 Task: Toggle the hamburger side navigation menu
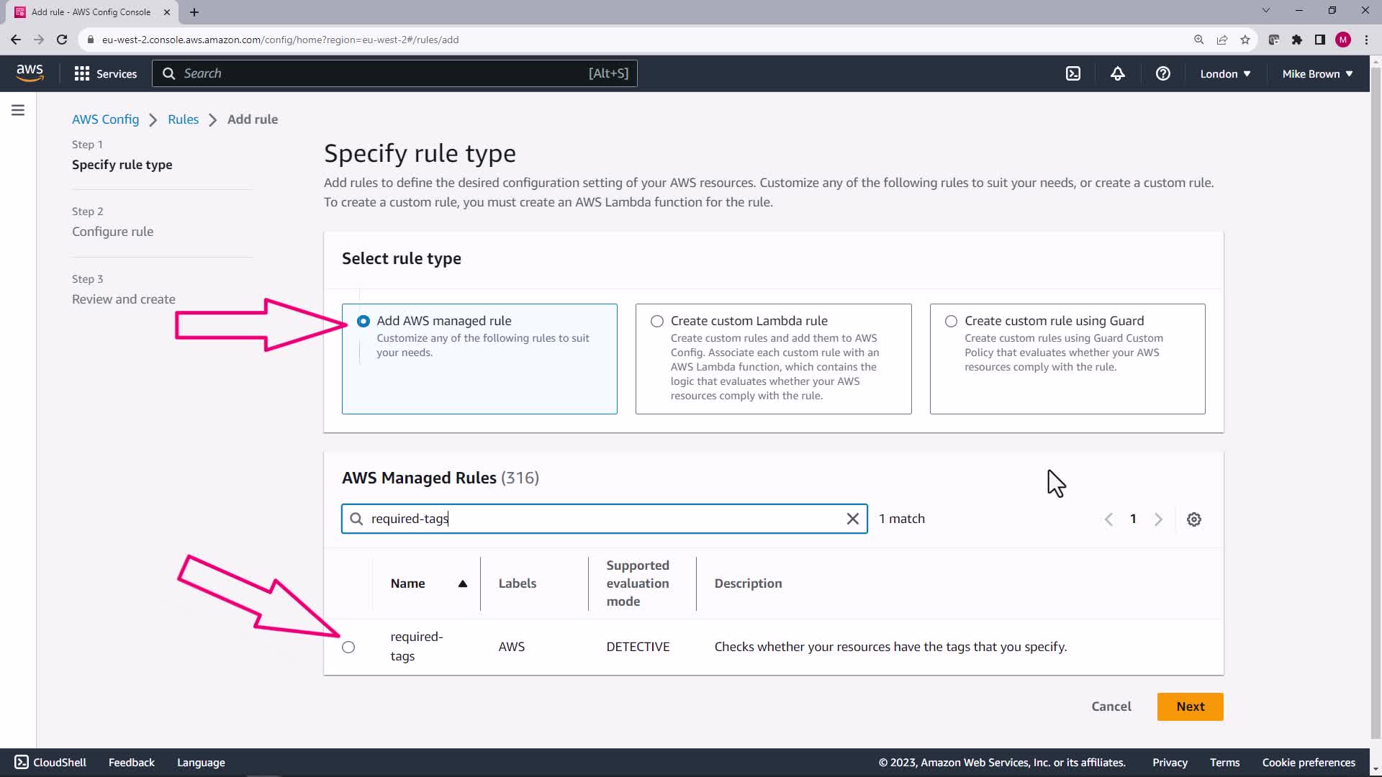click(18, 110)
